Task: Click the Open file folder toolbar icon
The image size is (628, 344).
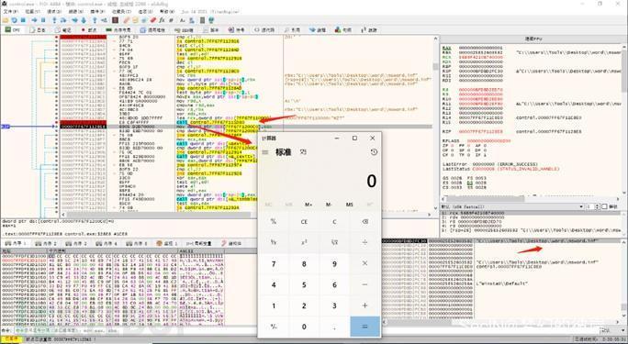Action: [x=6, y=20]
